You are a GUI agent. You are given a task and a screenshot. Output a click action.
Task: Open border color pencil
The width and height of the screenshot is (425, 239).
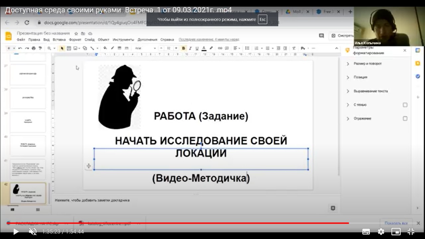pos(113,48)
